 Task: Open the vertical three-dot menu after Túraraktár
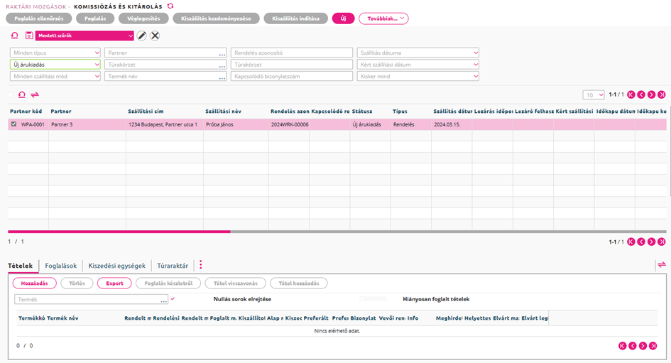click(x=201, y=265)
